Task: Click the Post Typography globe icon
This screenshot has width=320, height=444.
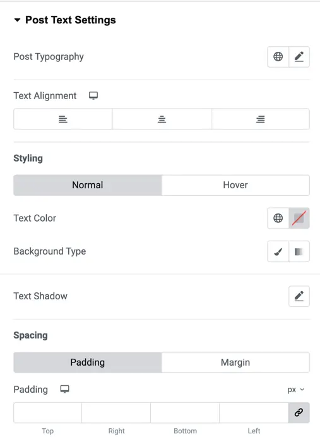Action: 278,57
